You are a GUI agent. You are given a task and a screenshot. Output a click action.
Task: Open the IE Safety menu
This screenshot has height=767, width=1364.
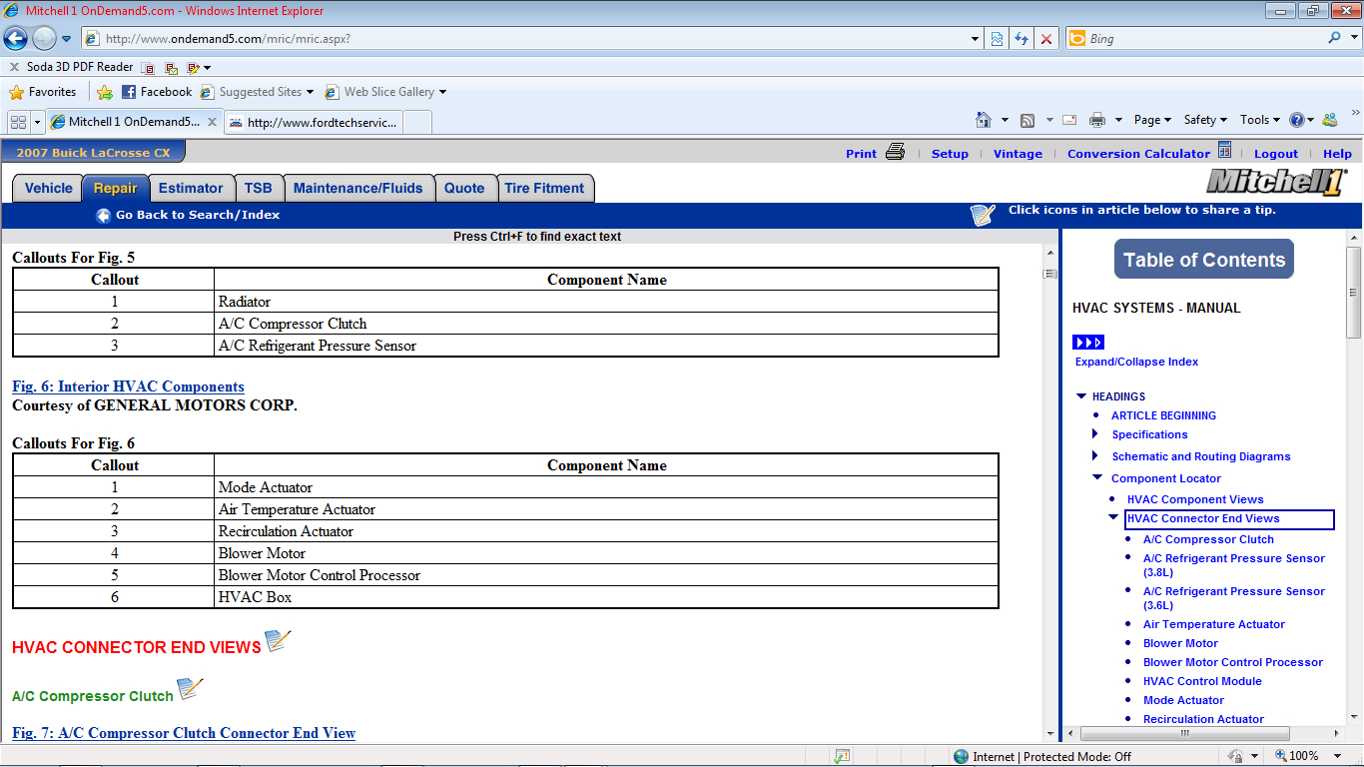[1205, 120]
